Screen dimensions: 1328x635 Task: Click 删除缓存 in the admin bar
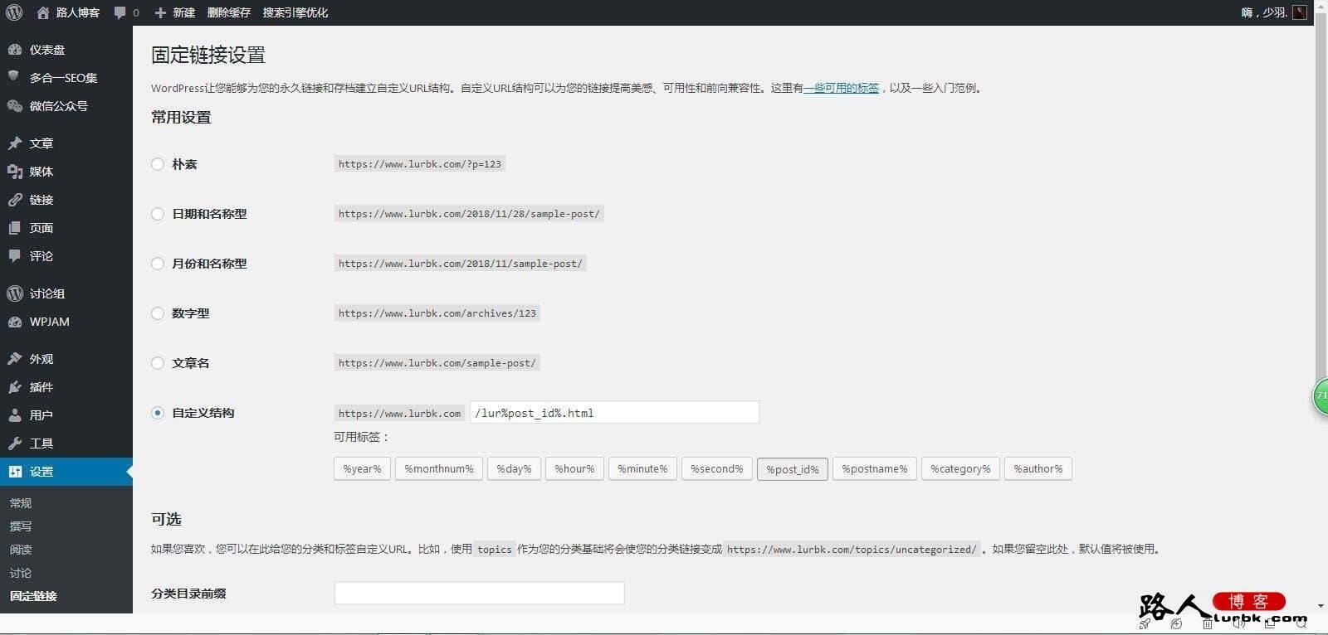point(229,12)
